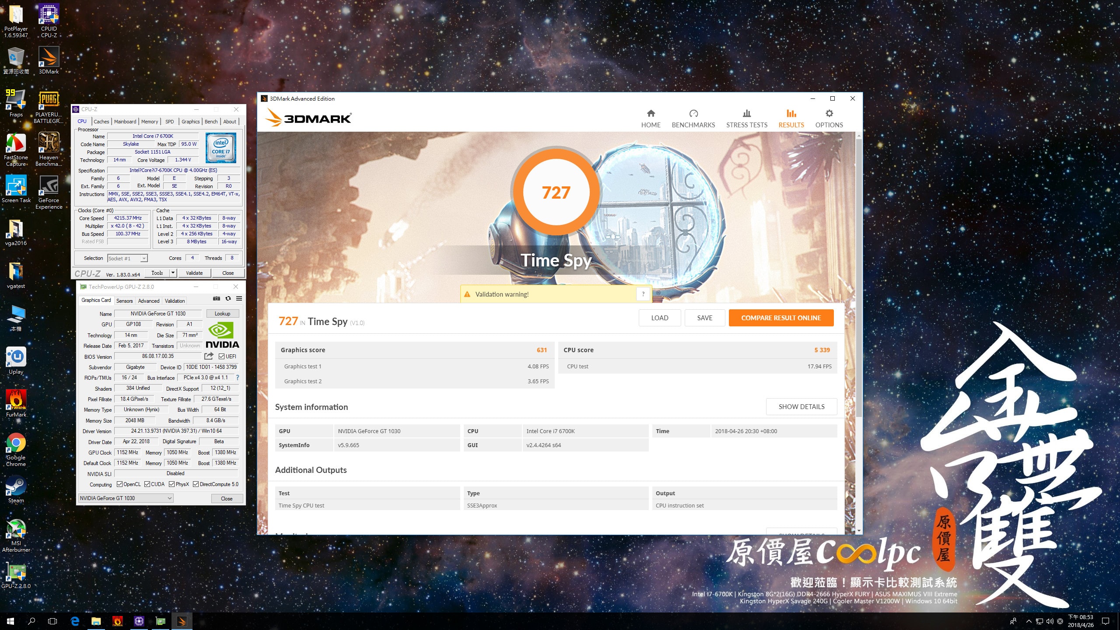
Task: Open the Google Chrome desktop icon
Action: (16, 450)
